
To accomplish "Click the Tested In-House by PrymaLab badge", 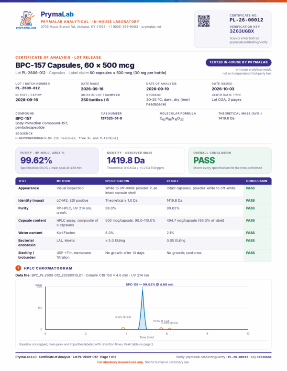I will (239, 62).
